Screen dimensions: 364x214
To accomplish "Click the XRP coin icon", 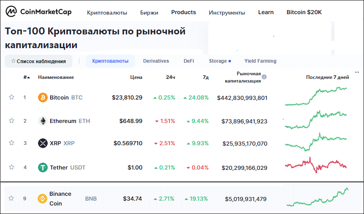I will click(42, 143).
